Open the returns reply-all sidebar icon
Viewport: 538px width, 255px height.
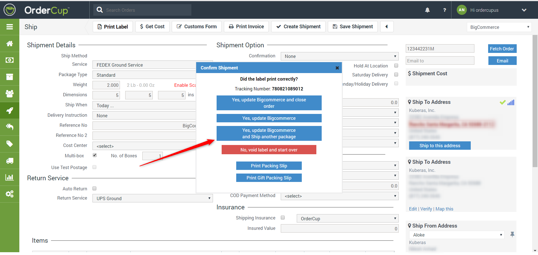(10, 127)
